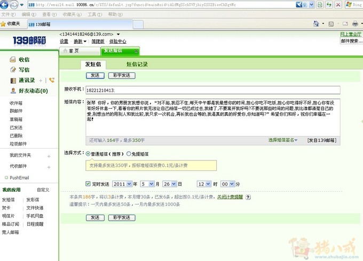The image size is (363, 261).
Task: Add a folder via 我的文件夹 plus
Action: click(49, 157)
